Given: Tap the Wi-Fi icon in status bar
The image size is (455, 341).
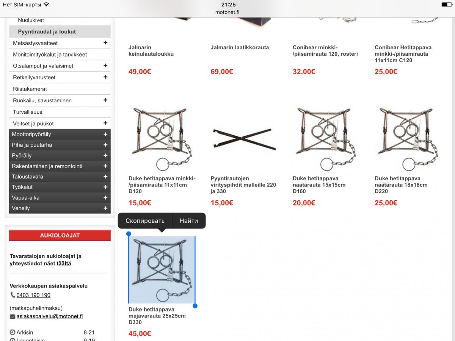Looking at the screenshot, I should coord(46,5).
